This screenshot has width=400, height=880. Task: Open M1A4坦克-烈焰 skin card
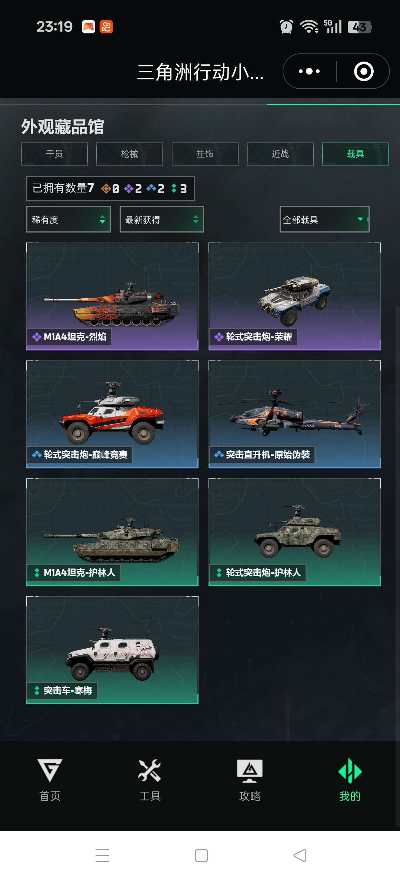point(113,296)
